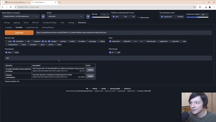Click the extension index URL field
Image resolution: width=216 pixels, height=122 pixels.
pos(124,33)
